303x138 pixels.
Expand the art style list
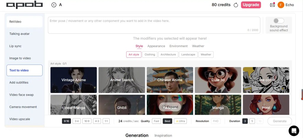pyautogui.click(x=170, y=107)
